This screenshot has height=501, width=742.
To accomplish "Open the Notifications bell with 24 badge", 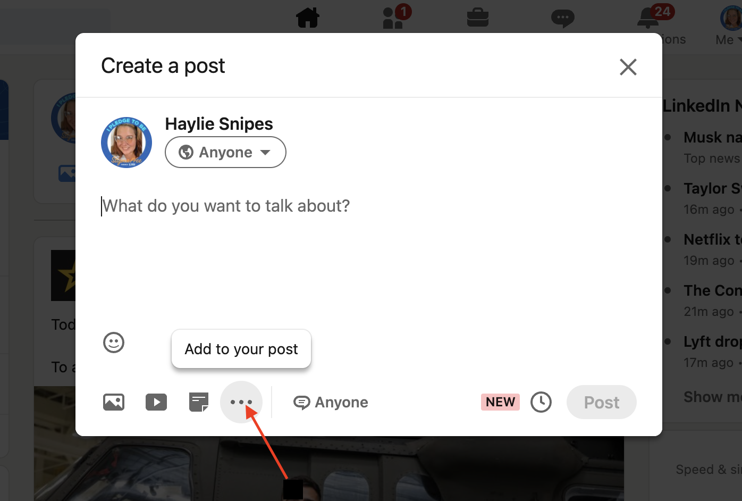I will 648,18.
